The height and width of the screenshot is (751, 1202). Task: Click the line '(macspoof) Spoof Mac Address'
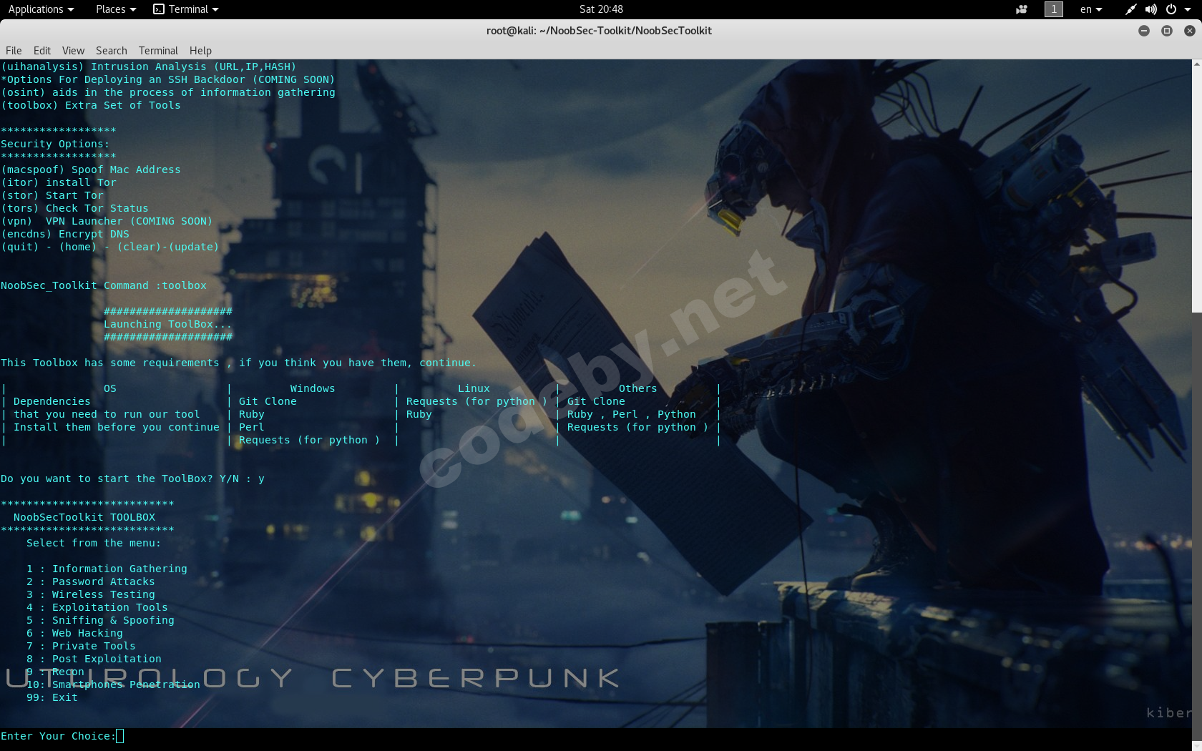91,170
